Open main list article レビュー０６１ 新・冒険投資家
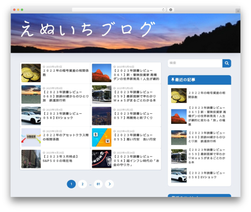Viewport: 251px width, 212px height. click(x=136, y=75)
